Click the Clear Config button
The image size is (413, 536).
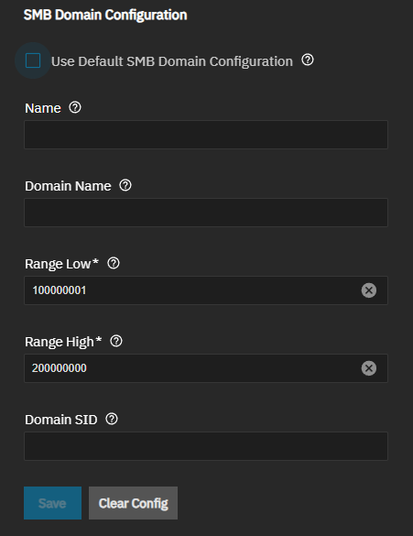(133, 503)
